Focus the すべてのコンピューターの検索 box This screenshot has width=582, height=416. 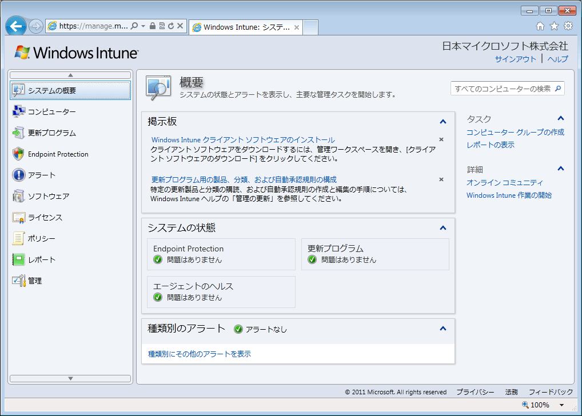(508, 89)
